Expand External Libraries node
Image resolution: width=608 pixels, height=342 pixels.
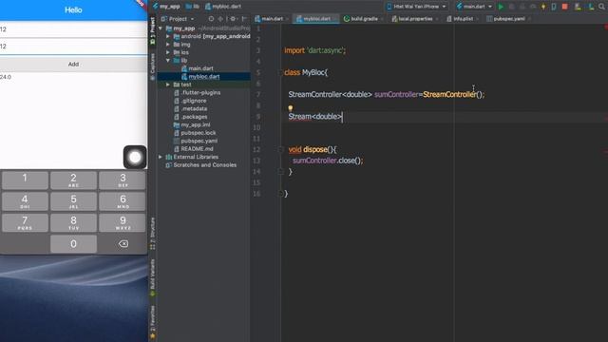click(161, 157)
